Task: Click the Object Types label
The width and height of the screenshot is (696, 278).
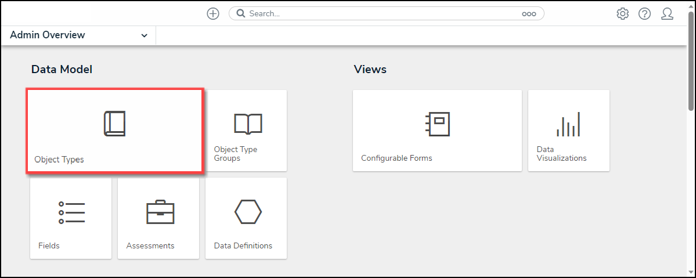Action: [59, 160]
